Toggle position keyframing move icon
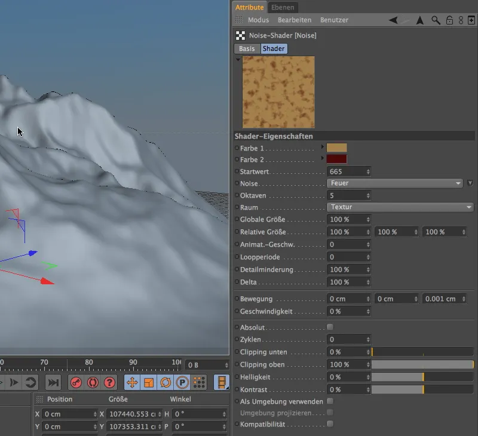The width and height of the screenshot is (478, 436). [132, 382]
